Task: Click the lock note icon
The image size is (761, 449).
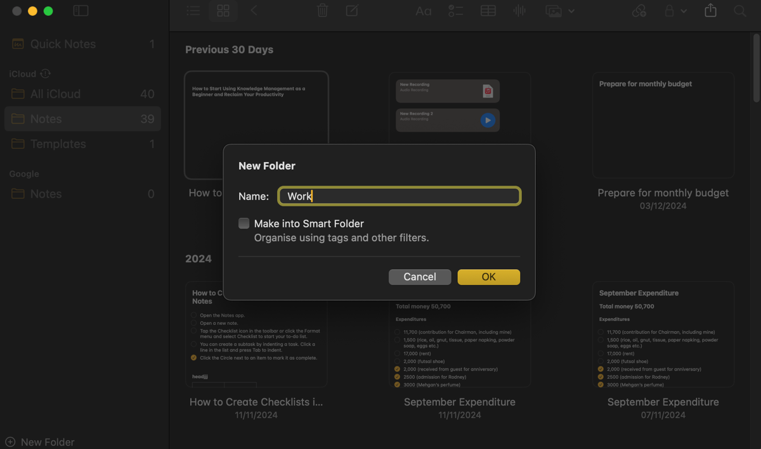Action: pos(669,11)
